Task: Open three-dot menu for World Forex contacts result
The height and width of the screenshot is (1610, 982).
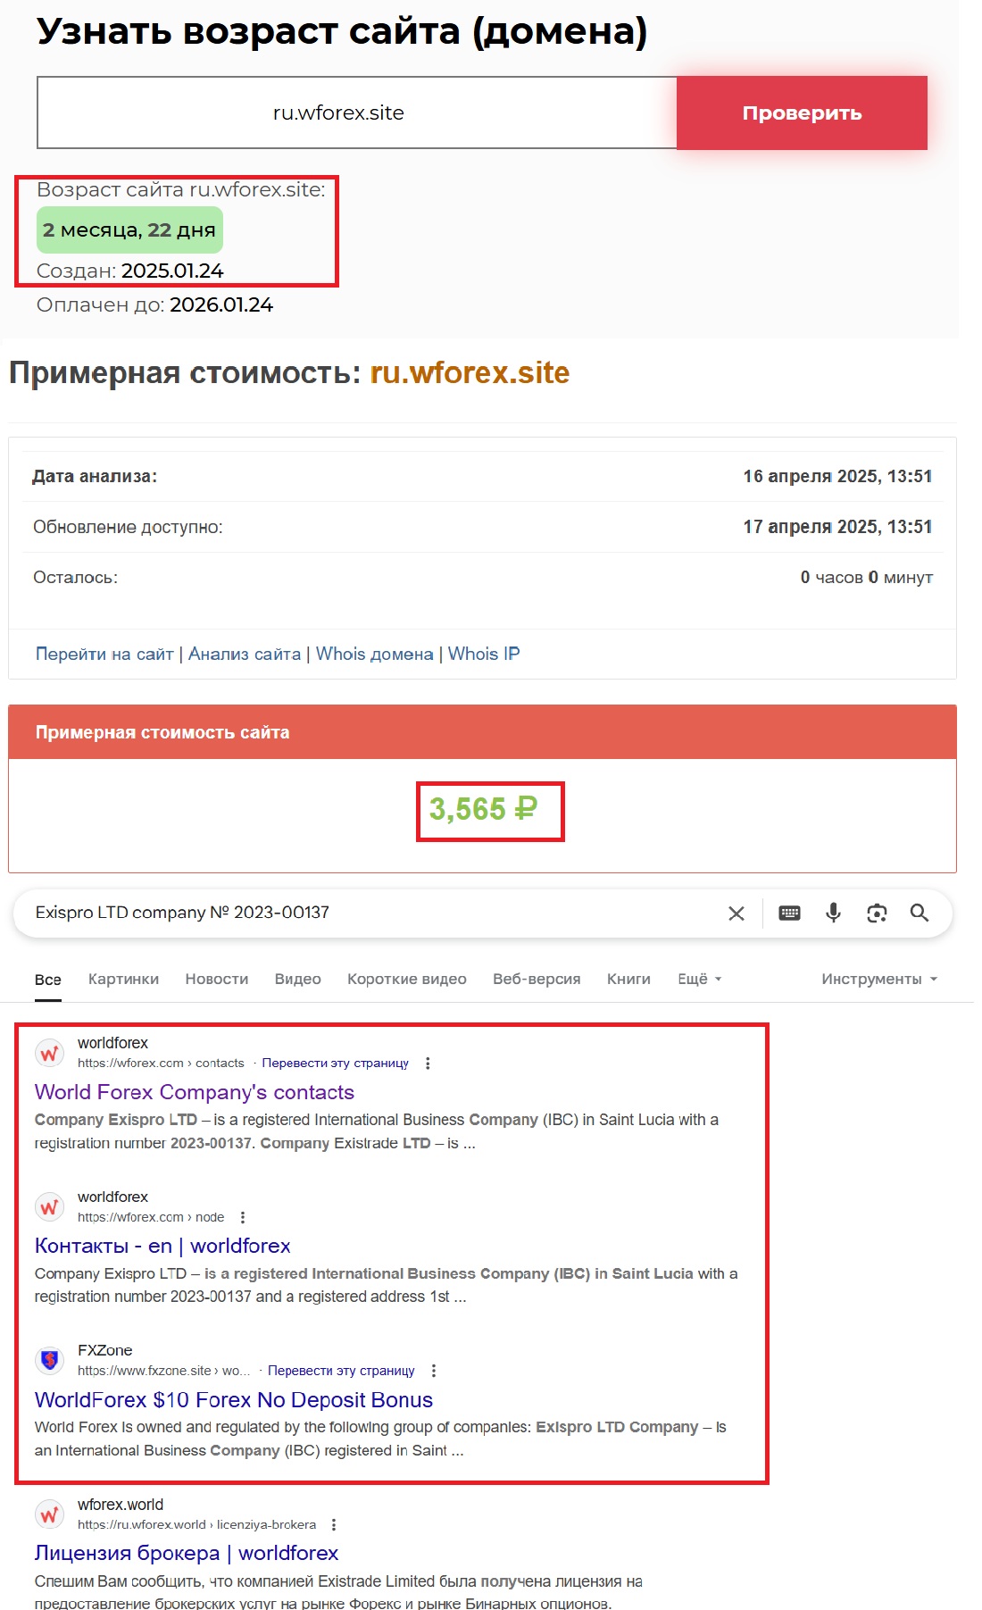Action: coord(428,1064)
